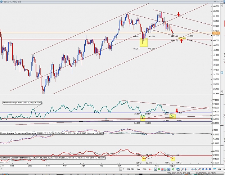Screen dimensions: 225x175
Task: Click the second vertical scale arrows icon
Action: pos(195,169)
